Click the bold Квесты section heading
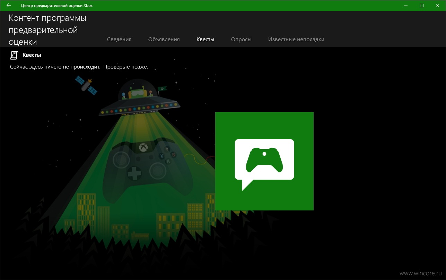This screenshot has height=280, width=446. click(x=32, y=55)
